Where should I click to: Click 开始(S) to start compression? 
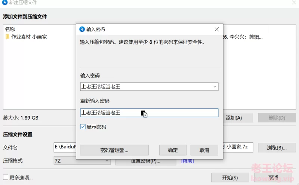tap(230, 178)
